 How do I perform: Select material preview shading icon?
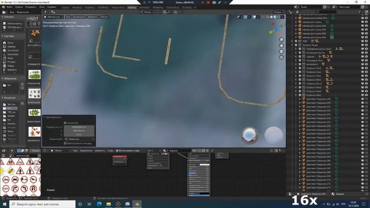click(275, 17)
